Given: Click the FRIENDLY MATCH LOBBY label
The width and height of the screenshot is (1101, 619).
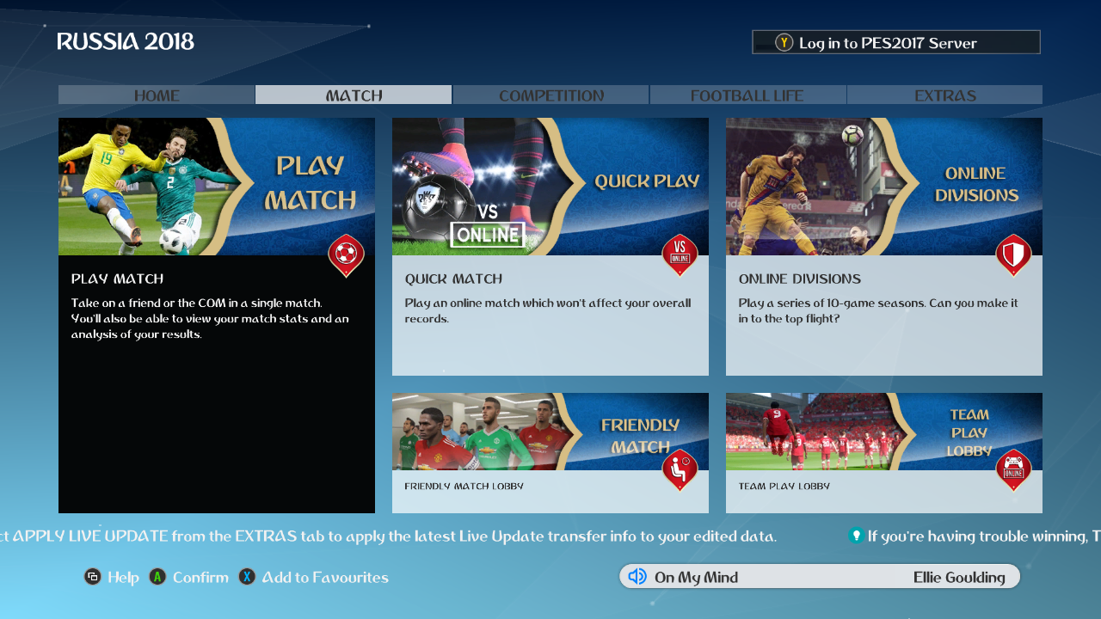Looking at the screenshot, I should pos(464,487).
